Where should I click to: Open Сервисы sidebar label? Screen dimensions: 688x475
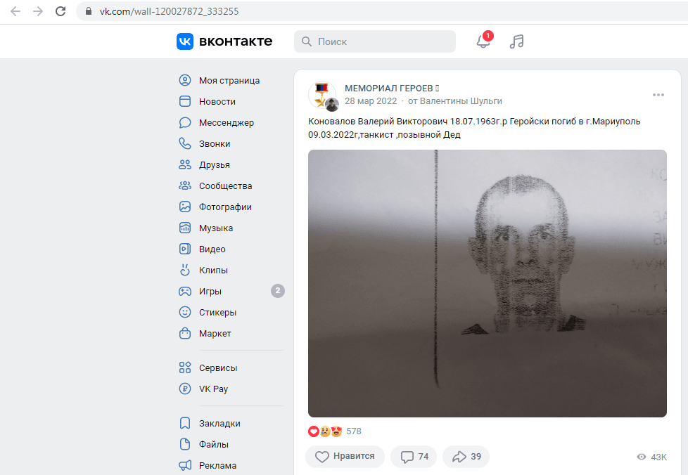click(x=218, y=368)
